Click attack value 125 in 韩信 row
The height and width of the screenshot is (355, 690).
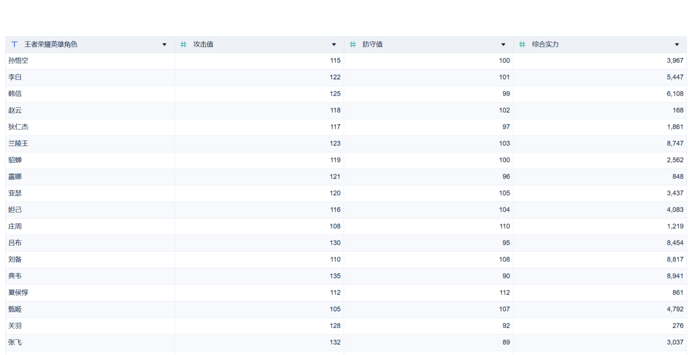click(335, 94)
